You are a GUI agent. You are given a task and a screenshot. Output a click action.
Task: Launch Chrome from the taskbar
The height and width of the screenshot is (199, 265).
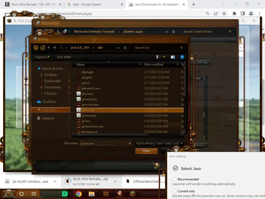(x=79, y=194)
